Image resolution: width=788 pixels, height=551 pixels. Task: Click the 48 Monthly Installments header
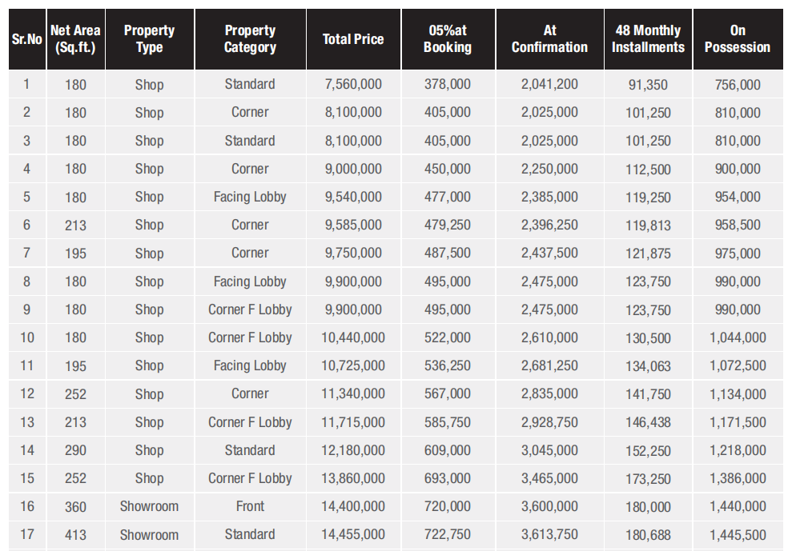[x=648, y=39]
